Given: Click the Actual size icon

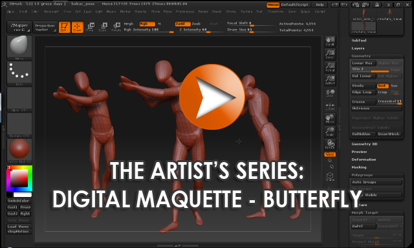Looking at the screenshot, I should [x=330, y=67].
